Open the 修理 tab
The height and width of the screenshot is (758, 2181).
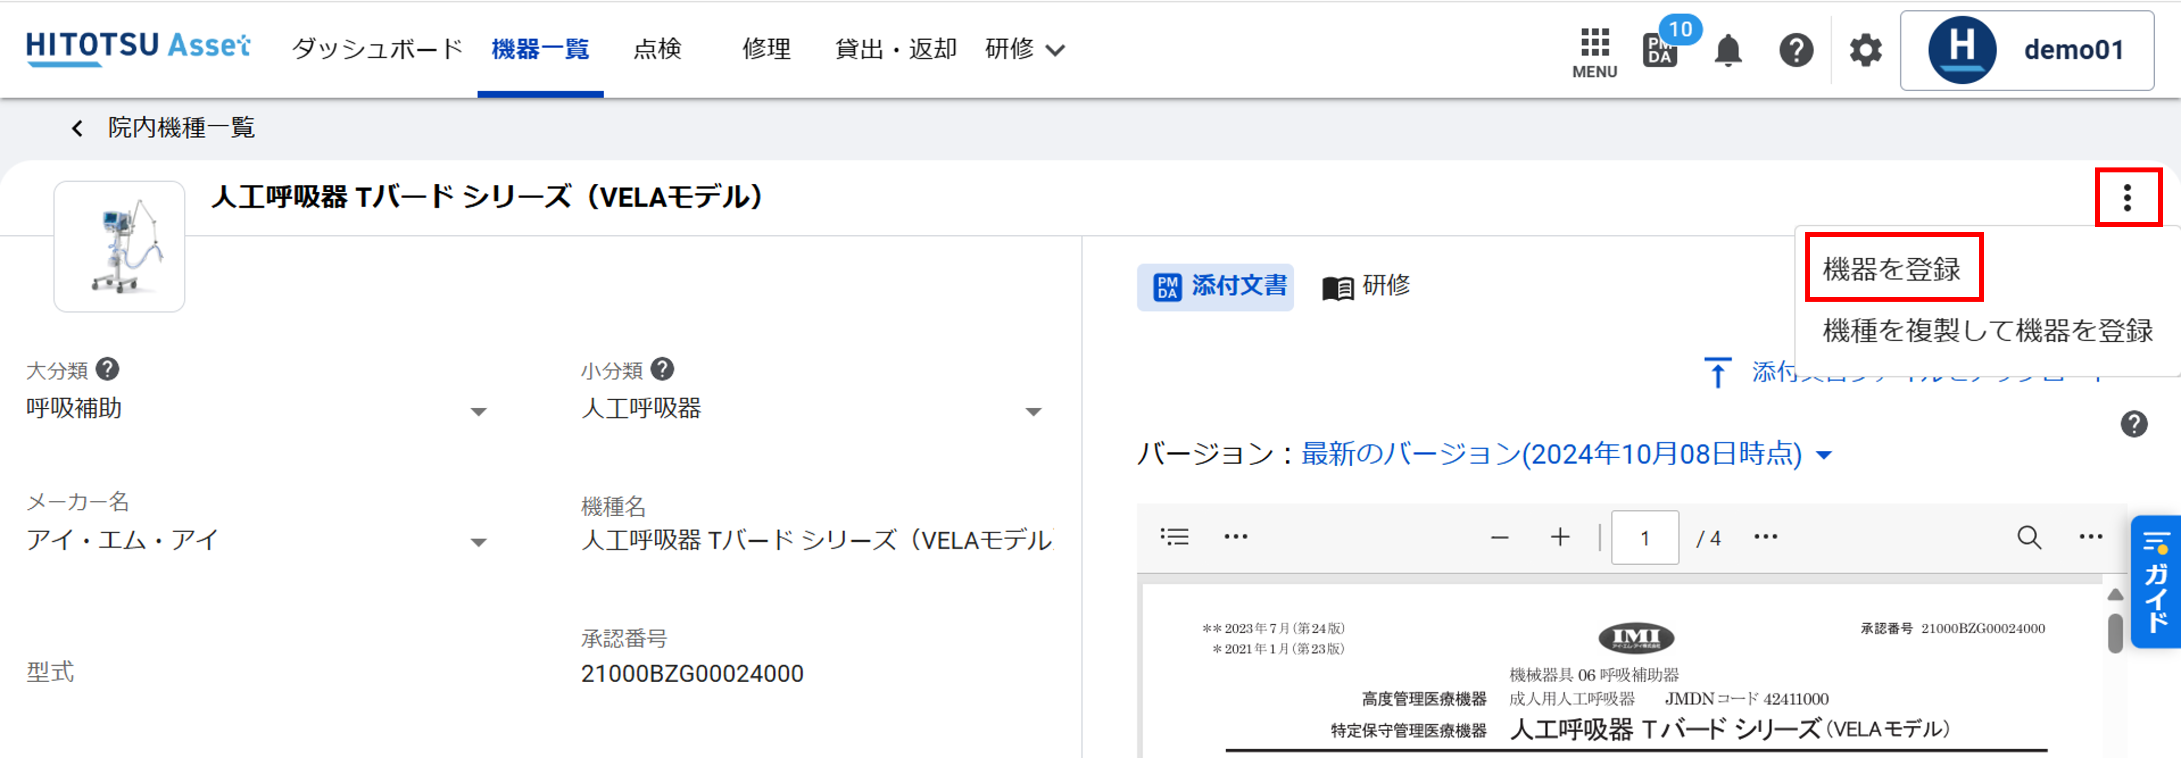pos(766,49)
